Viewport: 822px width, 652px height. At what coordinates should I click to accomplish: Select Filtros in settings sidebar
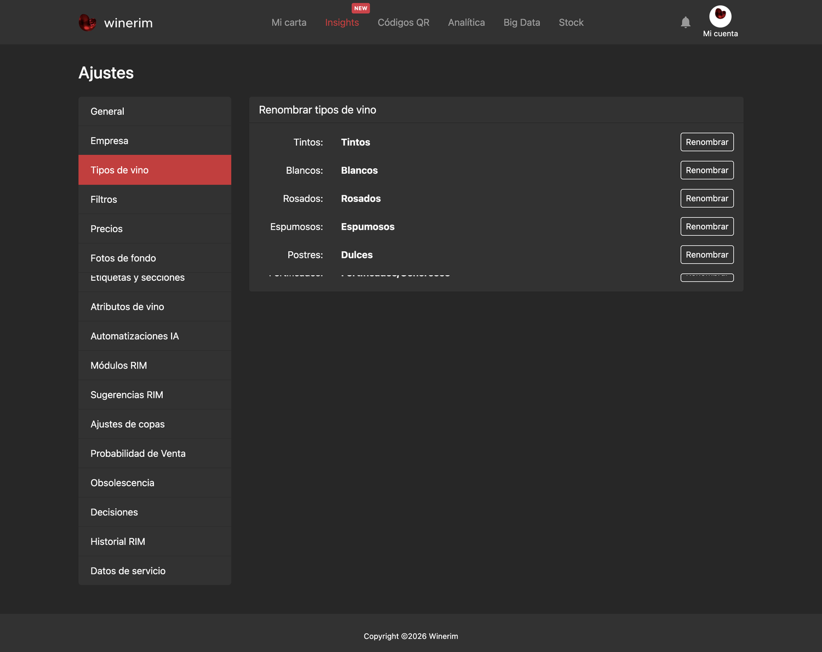155,200
